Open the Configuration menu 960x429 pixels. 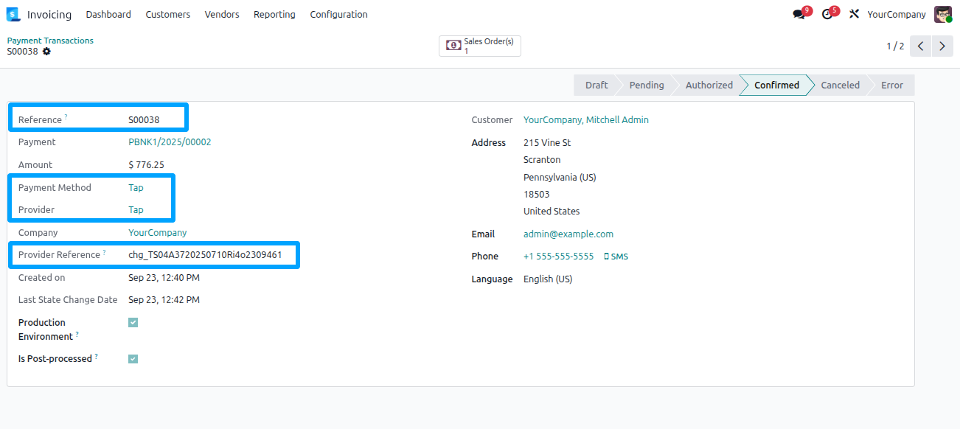point(338,14)
